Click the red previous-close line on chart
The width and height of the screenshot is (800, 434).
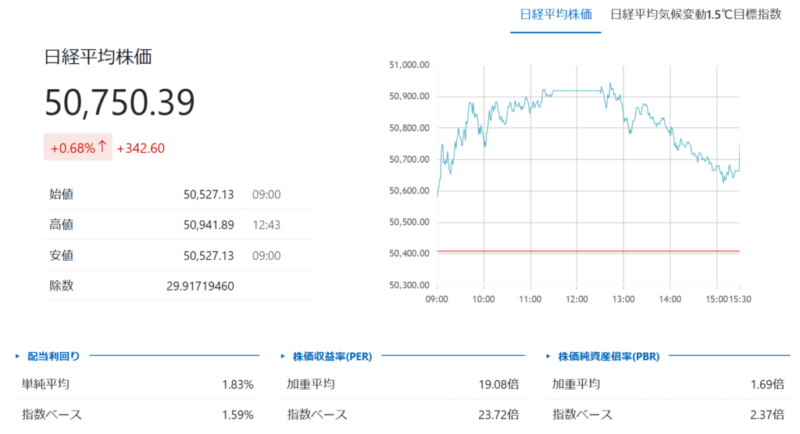(587, 251)
